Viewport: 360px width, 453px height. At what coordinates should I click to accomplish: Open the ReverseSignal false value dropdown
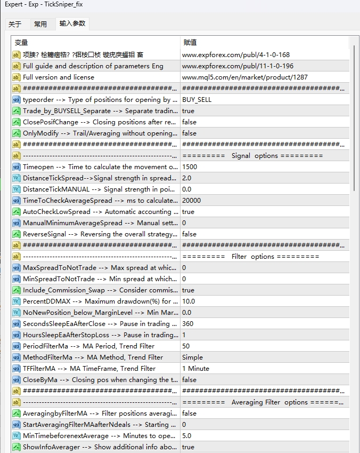coord(265,234)
